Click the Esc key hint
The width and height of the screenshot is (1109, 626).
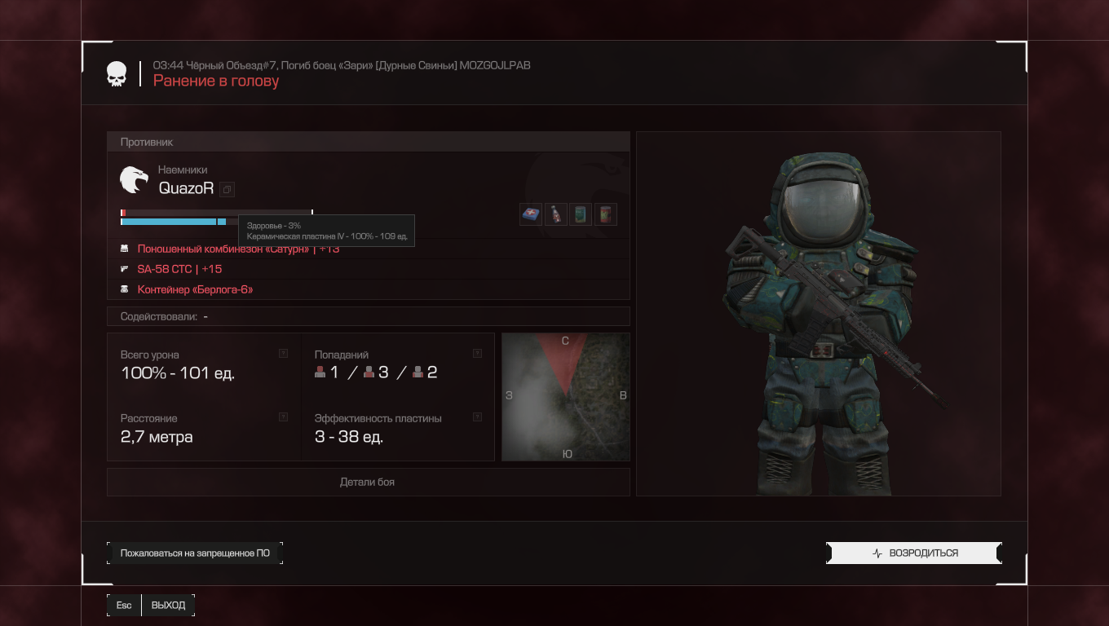point(124,605)
